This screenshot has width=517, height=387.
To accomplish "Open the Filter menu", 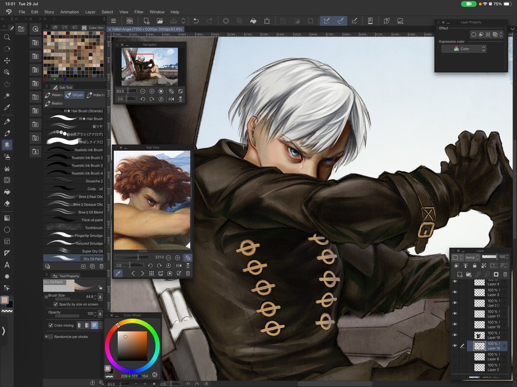I will point(139,12).
